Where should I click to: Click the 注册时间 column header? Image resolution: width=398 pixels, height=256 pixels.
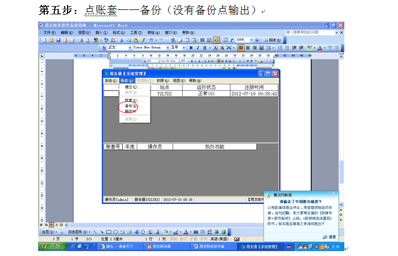pos(254,87)
